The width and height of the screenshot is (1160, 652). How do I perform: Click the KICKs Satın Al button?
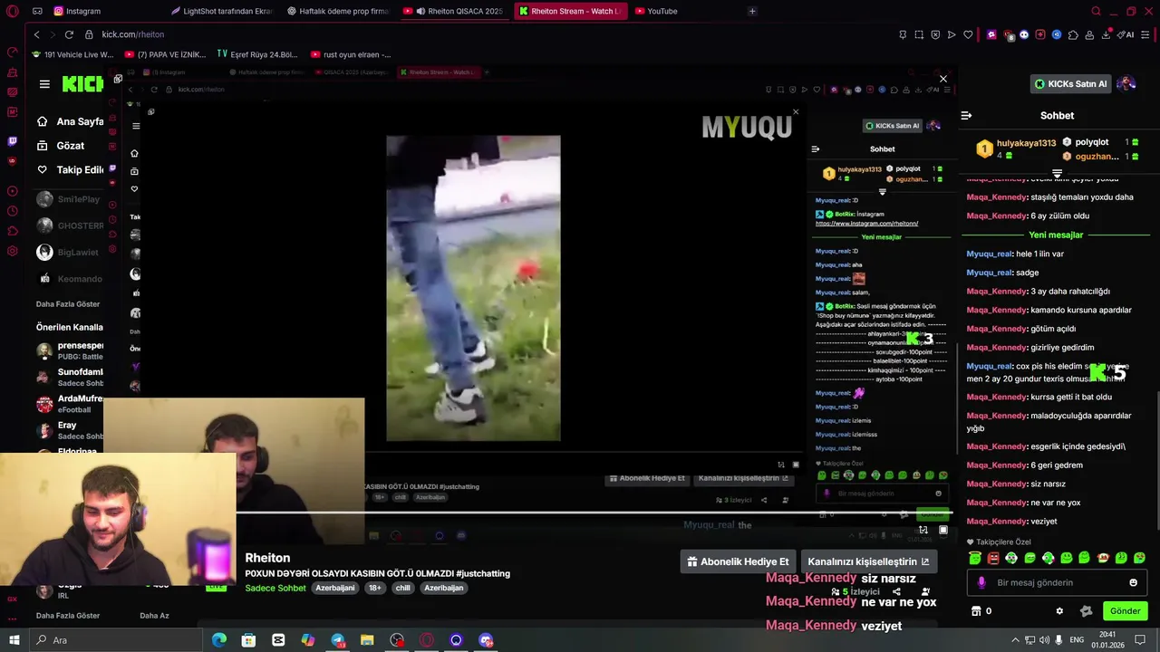pos(1072,83)
